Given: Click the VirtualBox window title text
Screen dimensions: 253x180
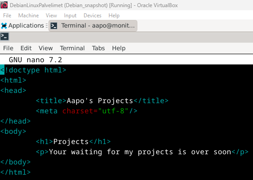Looking at the screenshot, I should (x=94, y=5).
